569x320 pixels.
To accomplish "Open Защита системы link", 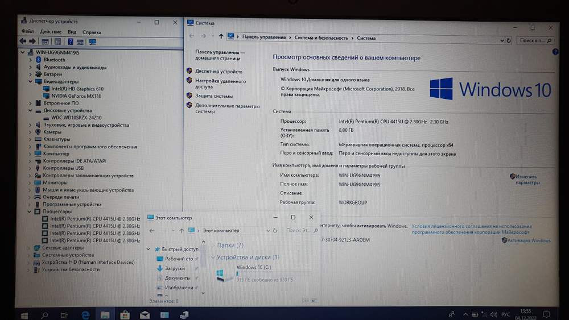I will pos(214,96).
